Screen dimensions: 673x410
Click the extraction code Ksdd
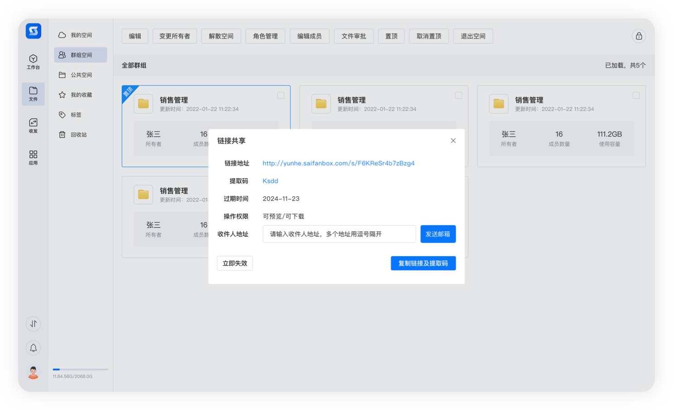270,181
